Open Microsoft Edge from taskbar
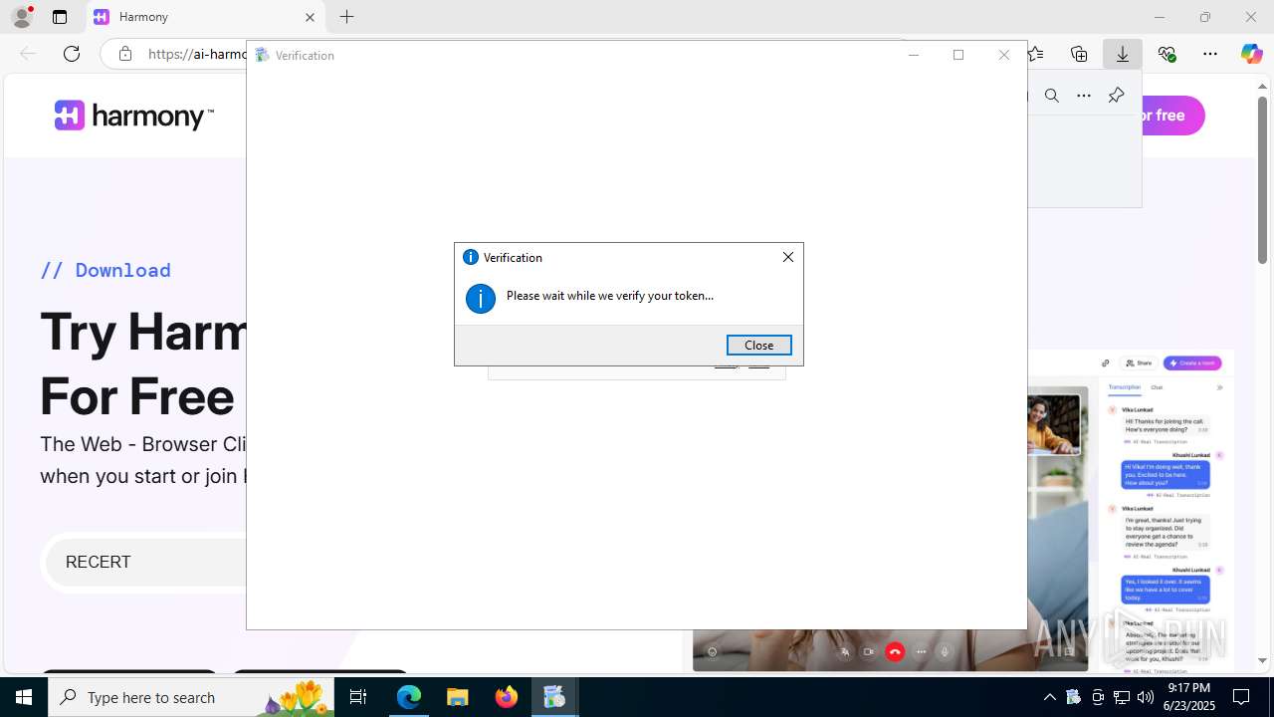This screenshot has width=1274, height=717. point(409,697)
